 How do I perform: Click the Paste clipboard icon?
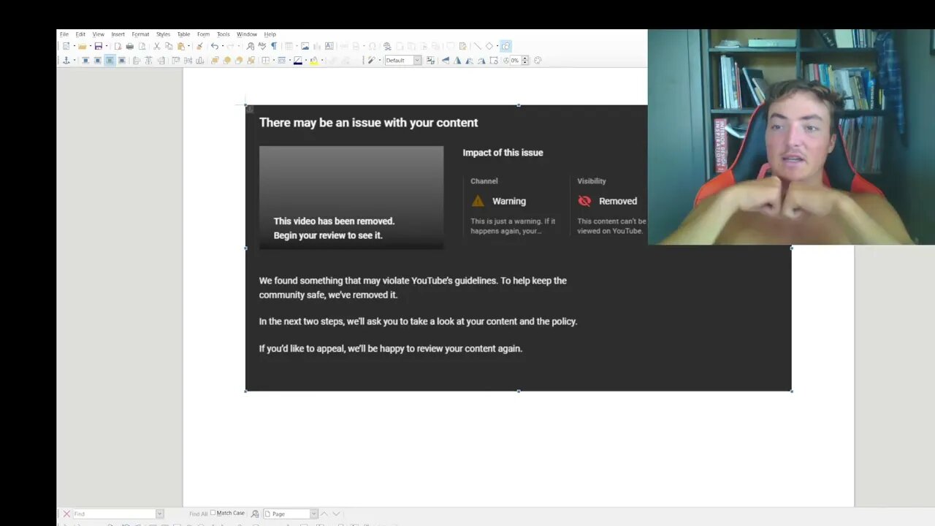pos(180,46)
